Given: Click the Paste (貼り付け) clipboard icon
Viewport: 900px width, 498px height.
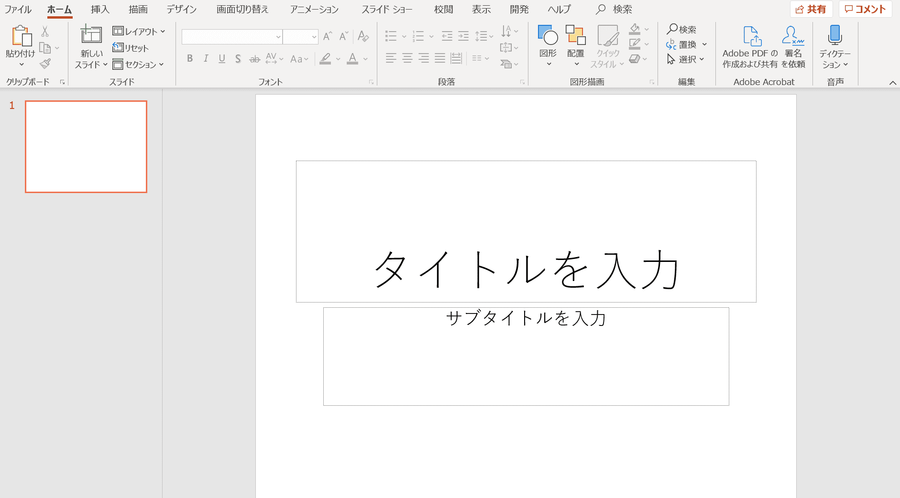Looking at the screenshot, I should coord(22,36).
